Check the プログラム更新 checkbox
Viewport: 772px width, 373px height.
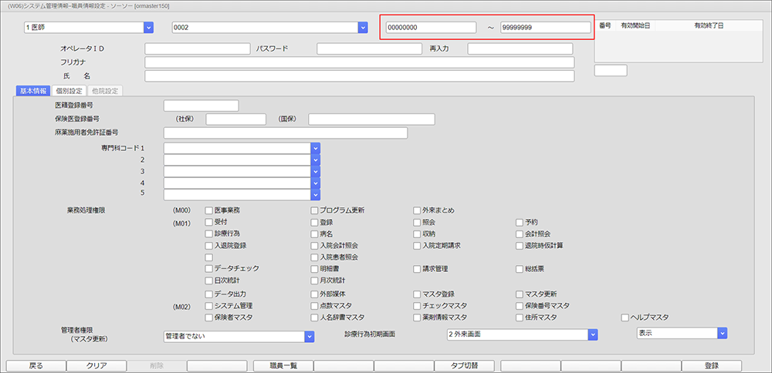(315, 210)
